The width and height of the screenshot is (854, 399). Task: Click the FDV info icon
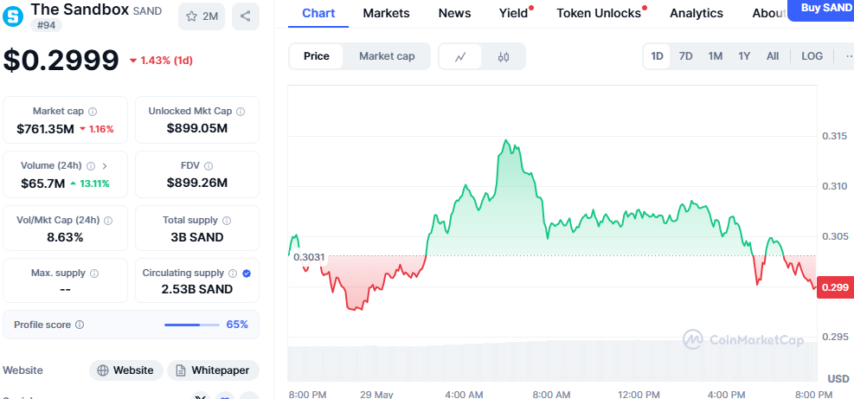point(209,165)
